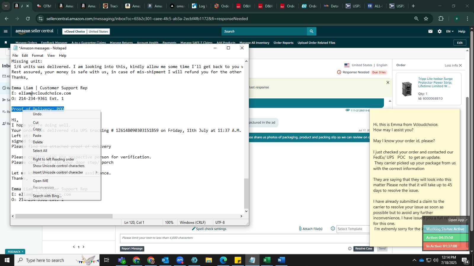The width and height of the screenshot is (474, 266).
Task: Dismiss the last response banner with X
Action: 388,82
